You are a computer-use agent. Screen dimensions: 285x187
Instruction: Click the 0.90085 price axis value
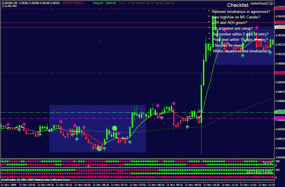(280, 63)
